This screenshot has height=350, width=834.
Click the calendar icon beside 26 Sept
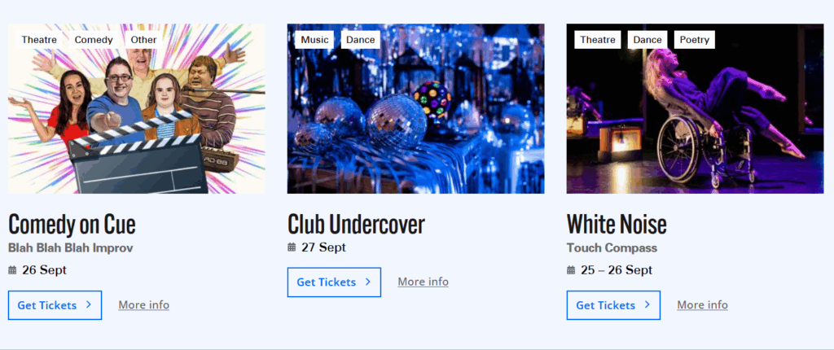[x=12, y=270]
